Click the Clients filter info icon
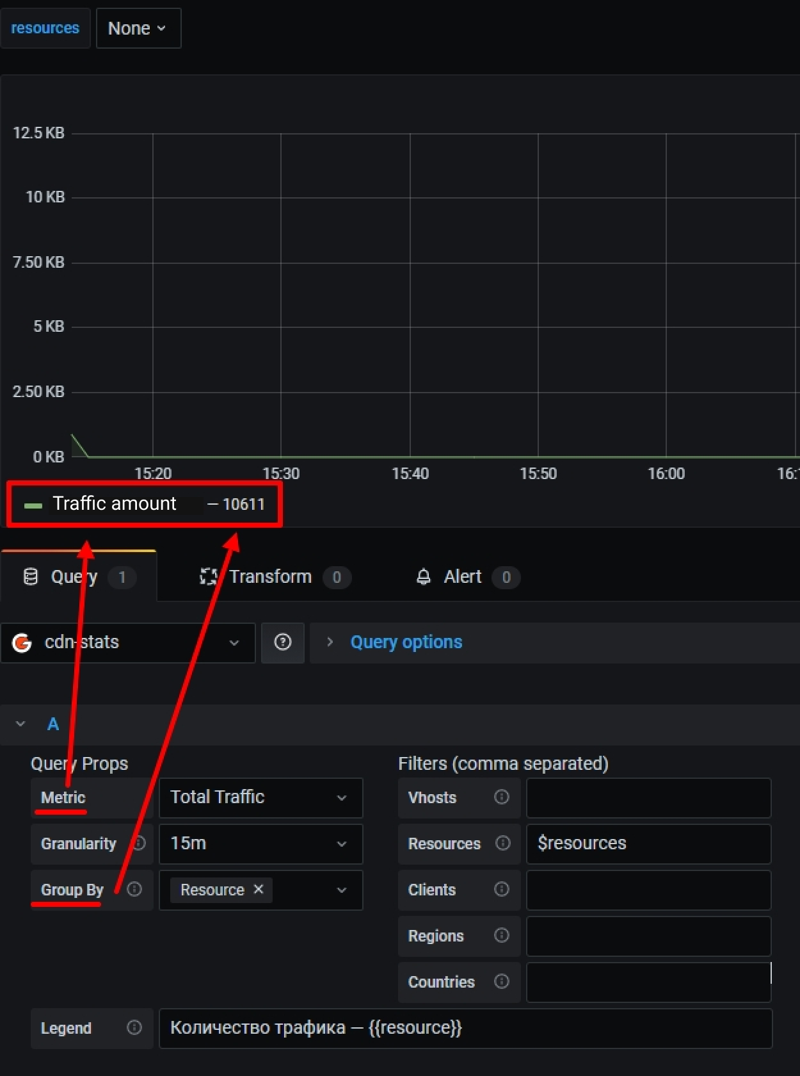This screenshot has height=1076, width=800. coord(502,889)
